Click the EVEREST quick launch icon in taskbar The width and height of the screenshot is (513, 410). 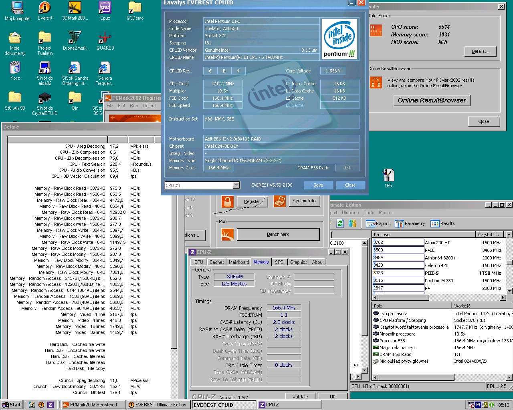pos(41,405)
